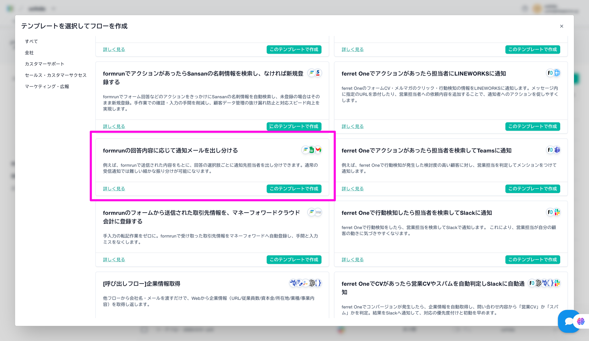Select the すべて category
Viewport: 589px width, 341px height.
pyautogui.click(x=31, y=41)
